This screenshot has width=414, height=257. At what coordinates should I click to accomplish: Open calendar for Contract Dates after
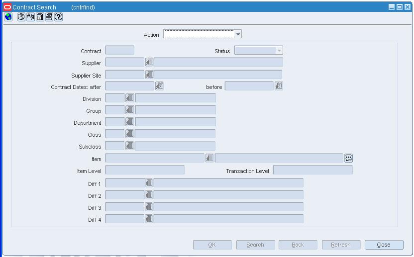point(159,86)
